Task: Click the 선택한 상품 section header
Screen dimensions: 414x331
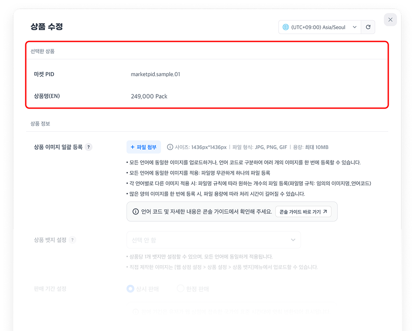Action: 42,51
